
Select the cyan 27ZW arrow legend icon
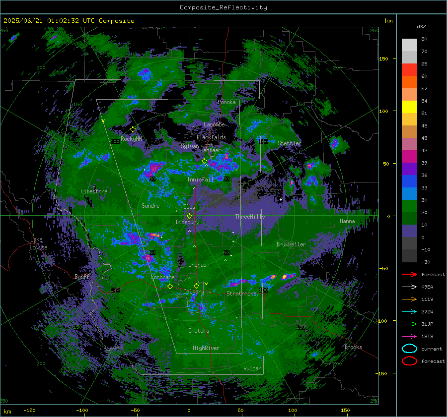[x=409, y=311]
